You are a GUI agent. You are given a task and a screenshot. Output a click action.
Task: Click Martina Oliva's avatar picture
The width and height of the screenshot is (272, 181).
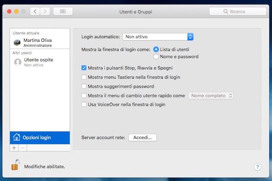(x=17, y=43)
